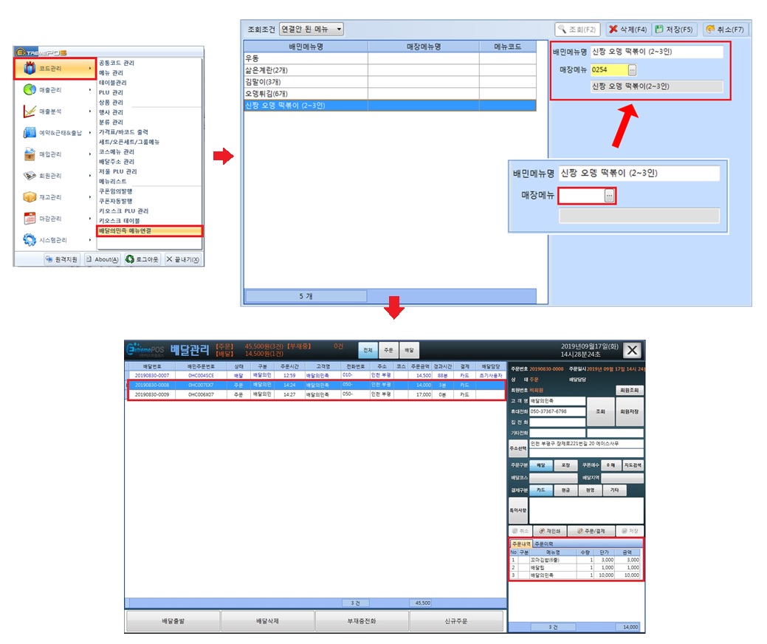Click the 휴대전화 phone number field
The image size is (767, 644).
pyautogui.click(x=557, y=411)
